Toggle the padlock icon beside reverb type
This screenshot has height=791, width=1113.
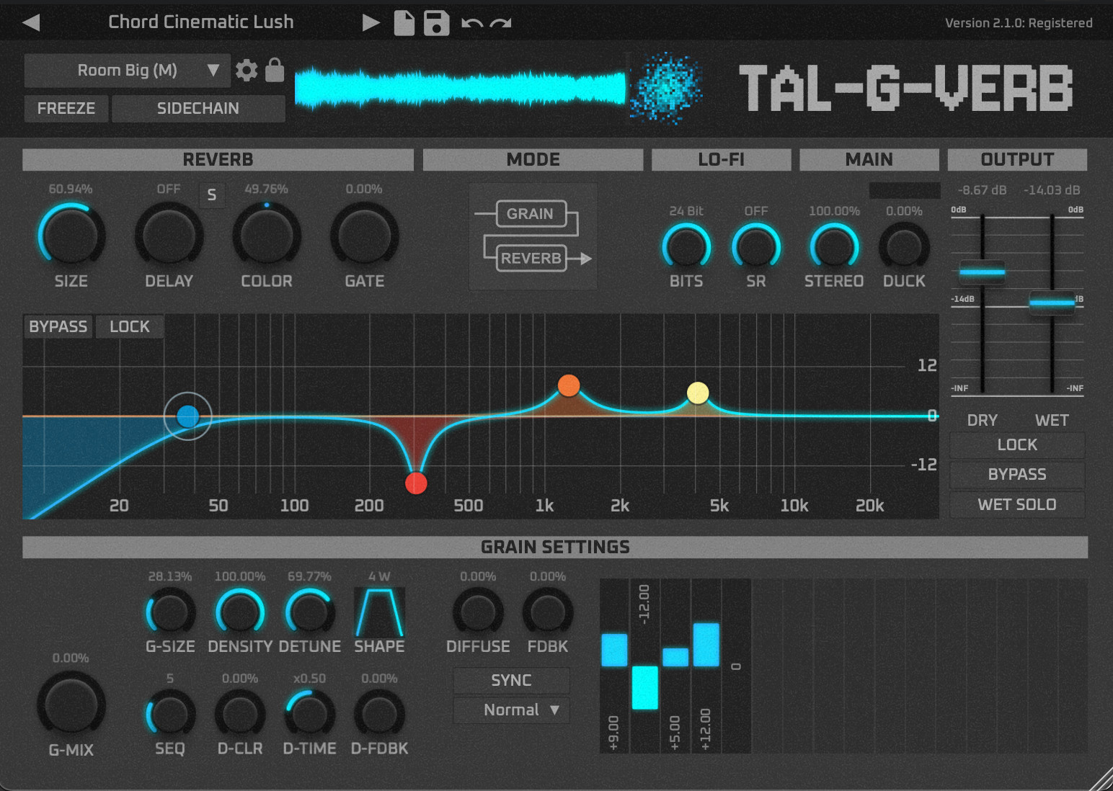pyautogui.click(x=275, y=71)
